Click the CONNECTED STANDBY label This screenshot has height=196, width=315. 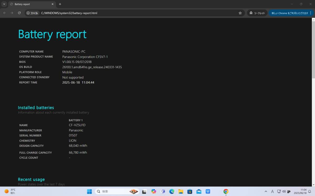tap(34, 77)
